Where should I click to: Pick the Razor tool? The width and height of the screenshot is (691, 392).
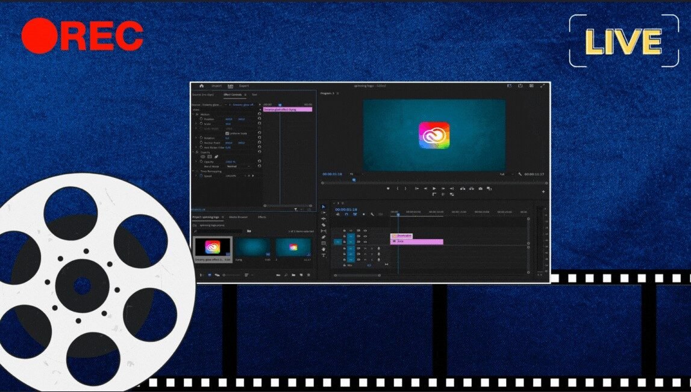coord(324,225)
